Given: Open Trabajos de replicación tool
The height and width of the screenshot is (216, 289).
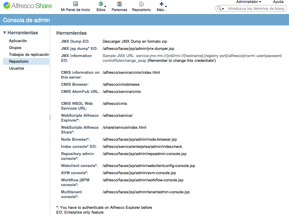Looking at the screenshot, I should click(x=29, y=54).
